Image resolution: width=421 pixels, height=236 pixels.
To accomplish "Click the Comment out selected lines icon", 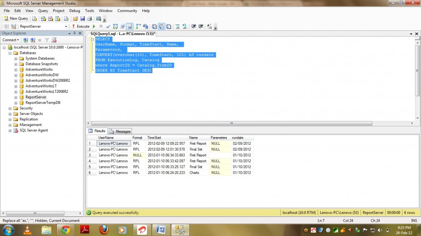I will 178,26.
